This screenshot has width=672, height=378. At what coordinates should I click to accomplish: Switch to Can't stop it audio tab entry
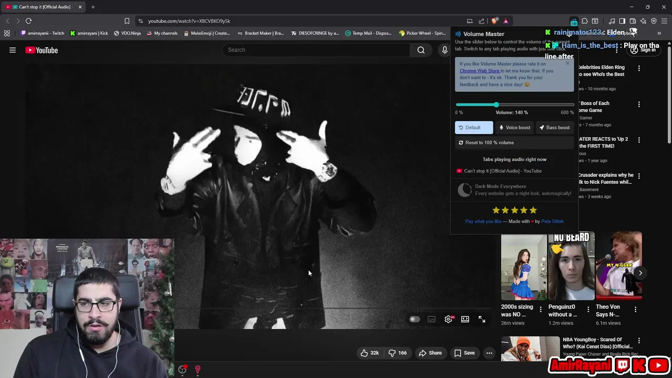(x=499, y=171)
